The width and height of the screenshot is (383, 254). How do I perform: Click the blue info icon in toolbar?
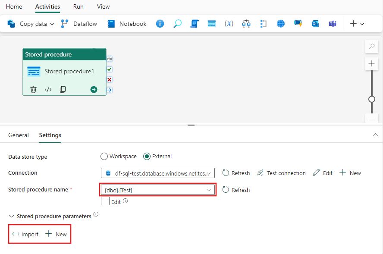160,24
